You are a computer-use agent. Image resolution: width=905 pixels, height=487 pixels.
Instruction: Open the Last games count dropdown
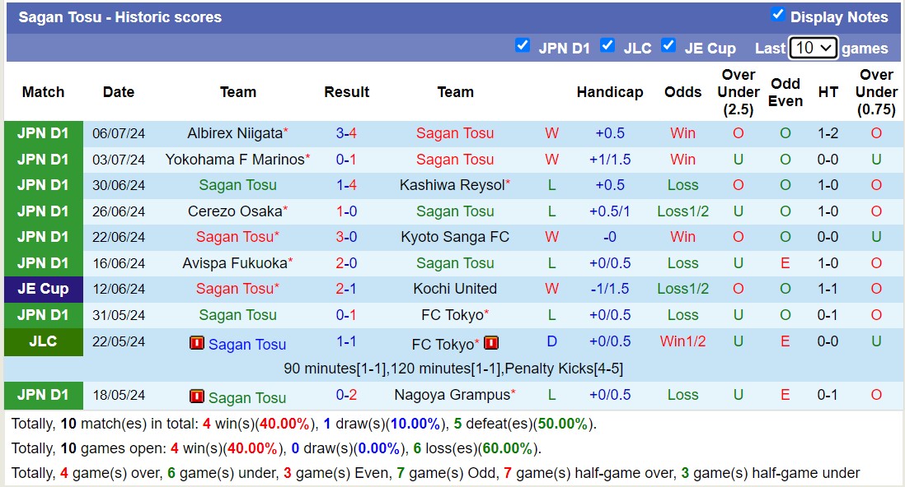click(x=814, y=48)
